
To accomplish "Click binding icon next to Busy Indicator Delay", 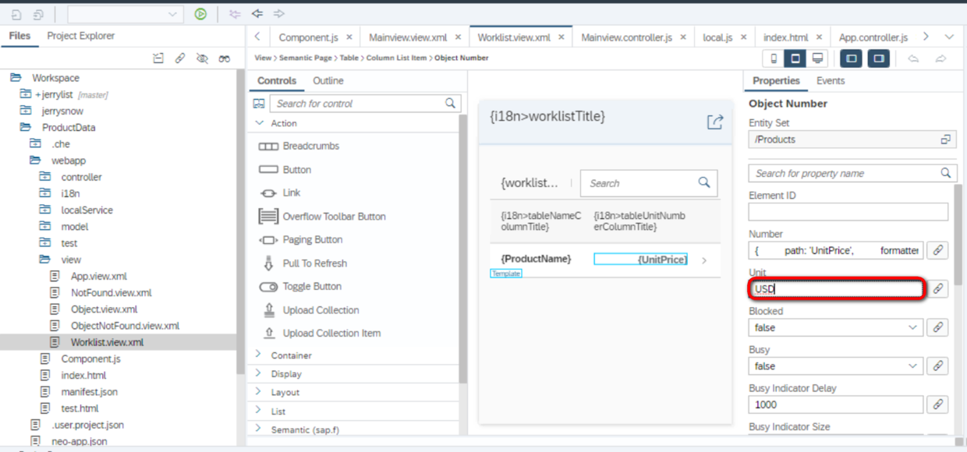I will click(938, 404).
